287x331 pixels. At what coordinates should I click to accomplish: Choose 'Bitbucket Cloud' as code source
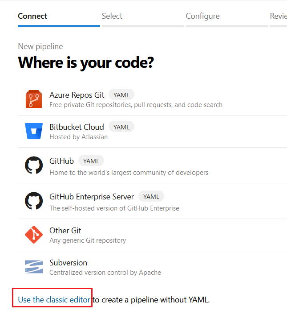click(x=77, y=127)
